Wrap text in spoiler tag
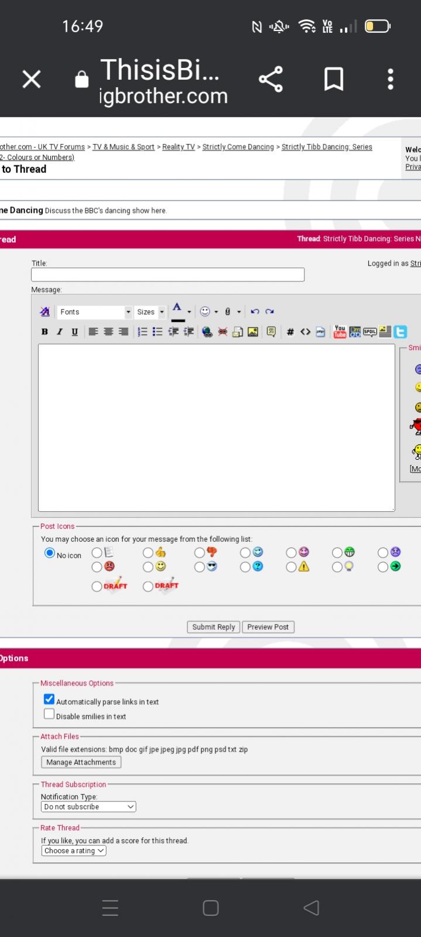 369,332
